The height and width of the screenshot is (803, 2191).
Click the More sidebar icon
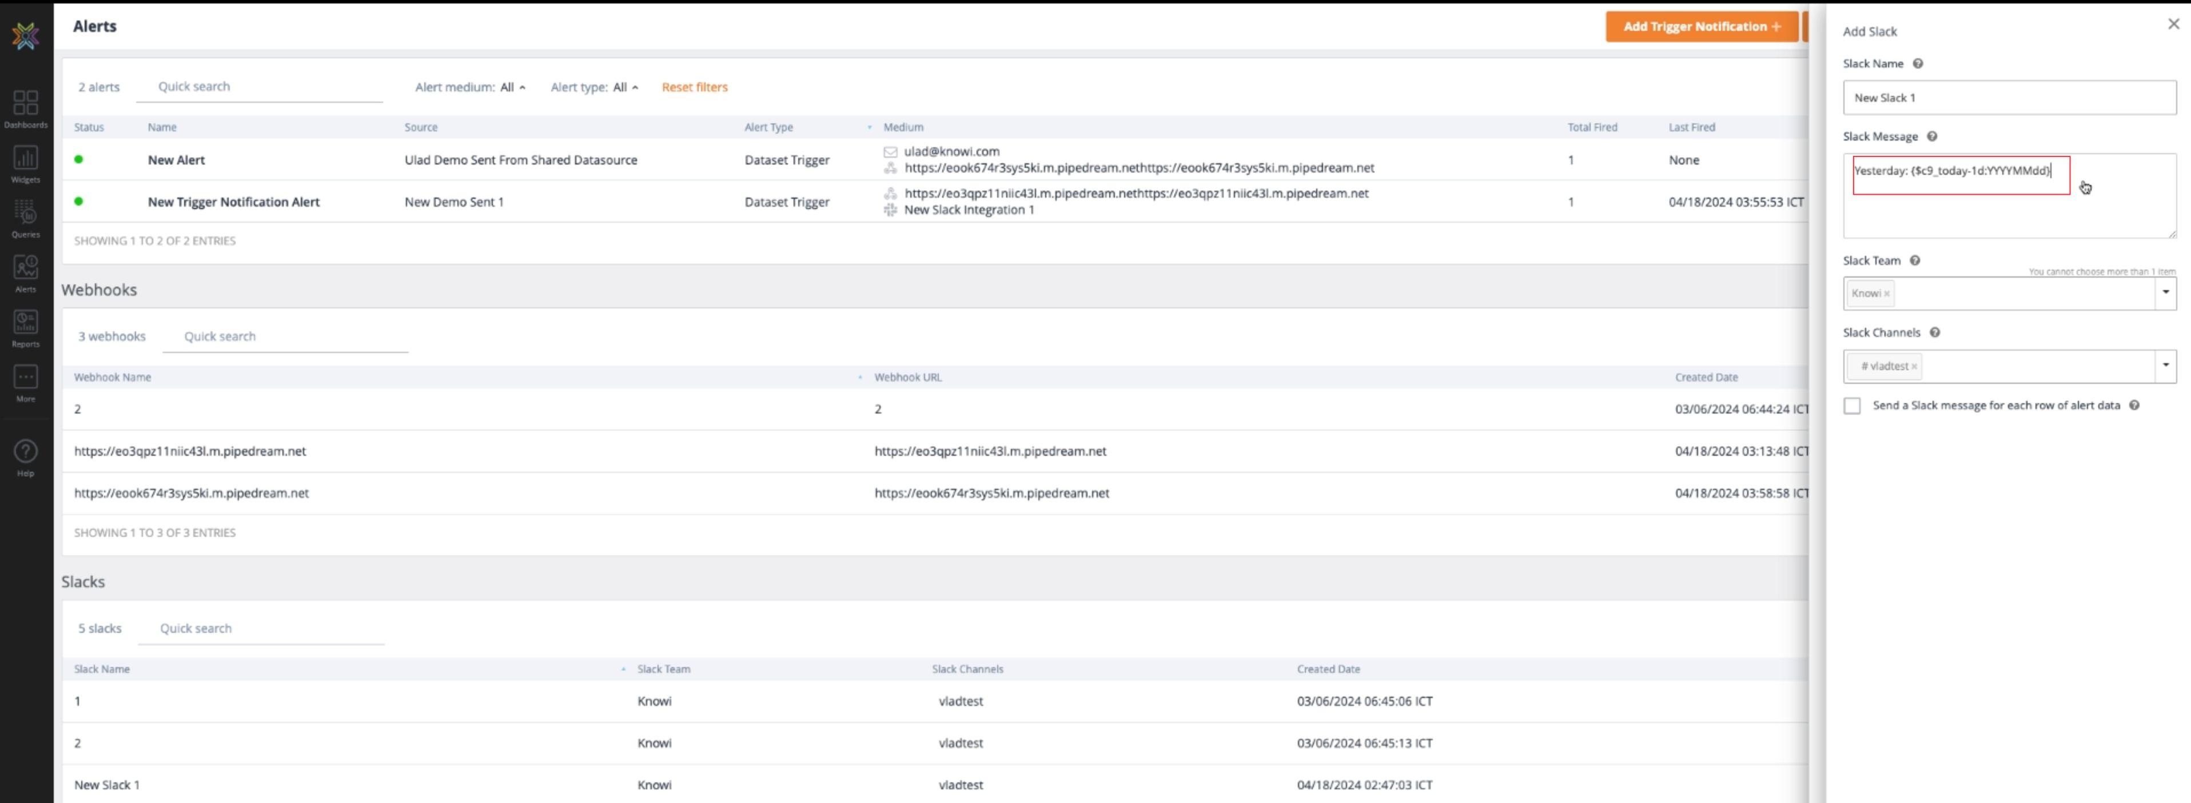pos(26,383)
